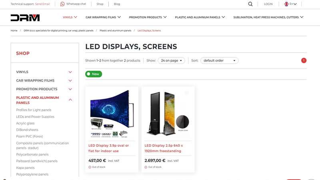This screenshot has height=180, width=320.
Task: Open LED Display 2.5p 640 x 1920mm title
Action: pos(164,148)
